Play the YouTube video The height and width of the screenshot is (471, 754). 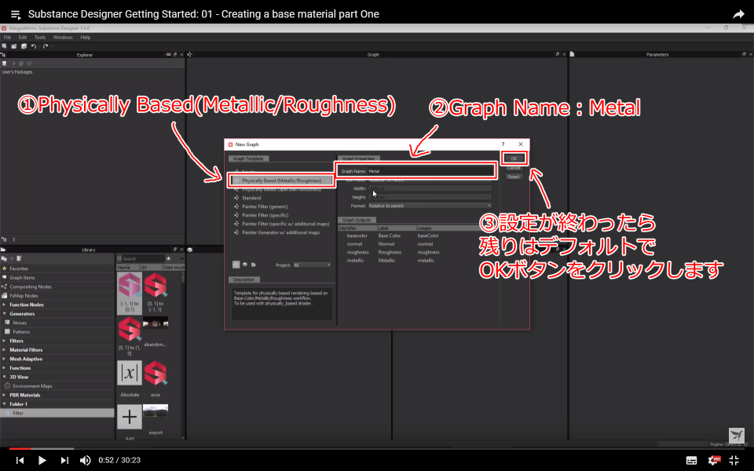coord(42,461)
